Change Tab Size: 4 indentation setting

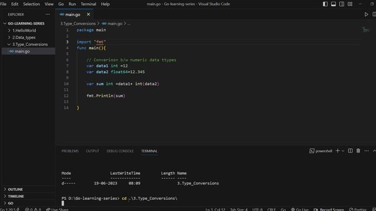239,209
